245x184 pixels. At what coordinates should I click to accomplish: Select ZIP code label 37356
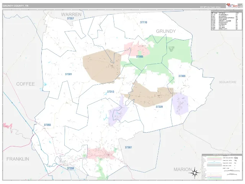tap(70, 168)
